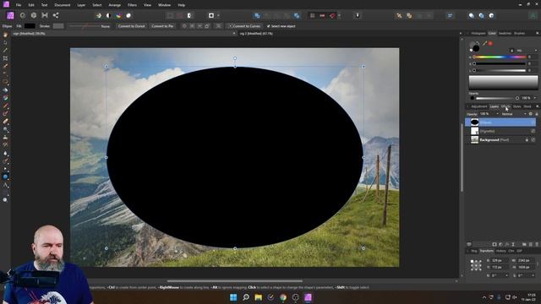Click the hue rainbow slider
Screen dimensions: 541x304
point(500,57)
